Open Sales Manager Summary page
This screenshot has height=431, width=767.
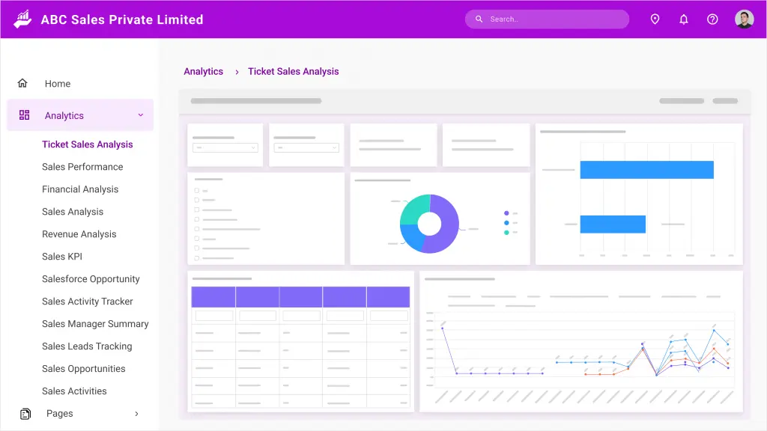(x=95, y=324)
